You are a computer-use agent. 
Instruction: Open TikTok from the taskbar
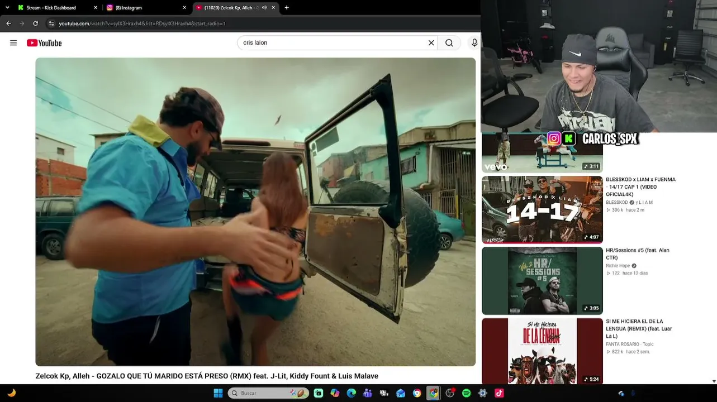(499, 393)
